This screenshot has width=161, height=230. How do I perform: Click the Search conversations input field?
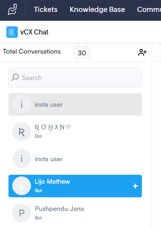(x=75, y=78)
